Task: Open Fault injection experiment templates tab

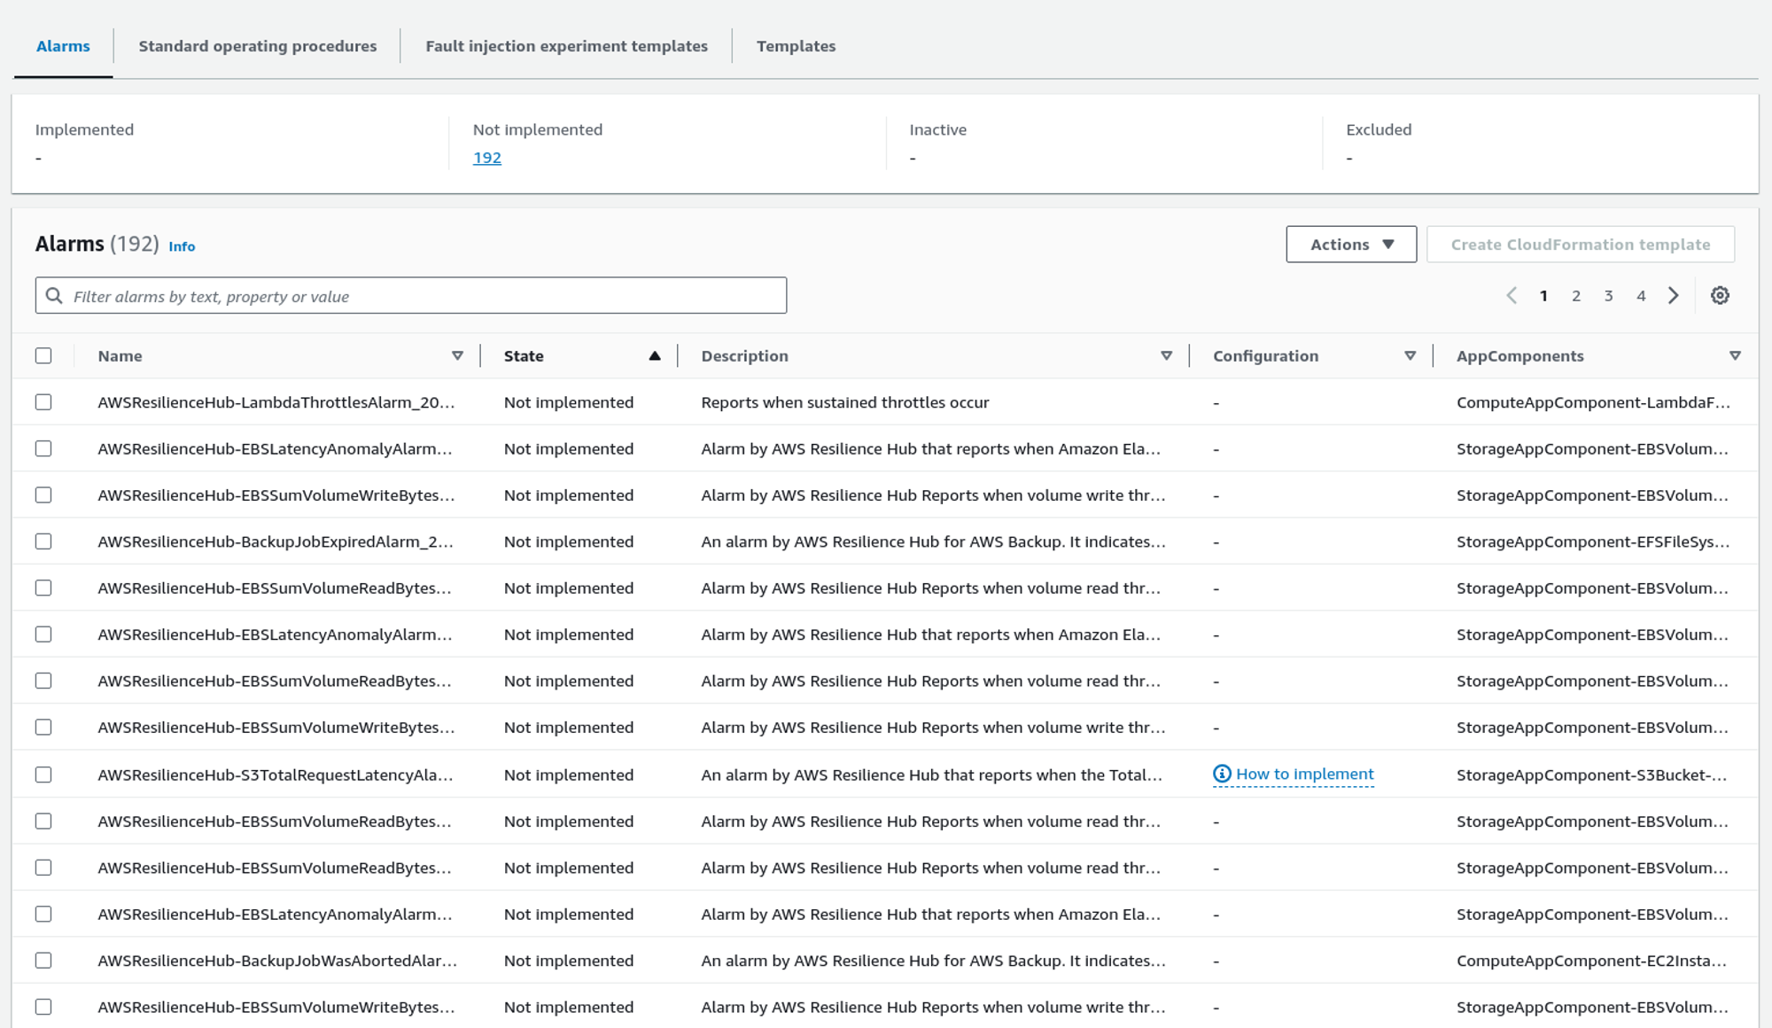Action: pos(566,46)
